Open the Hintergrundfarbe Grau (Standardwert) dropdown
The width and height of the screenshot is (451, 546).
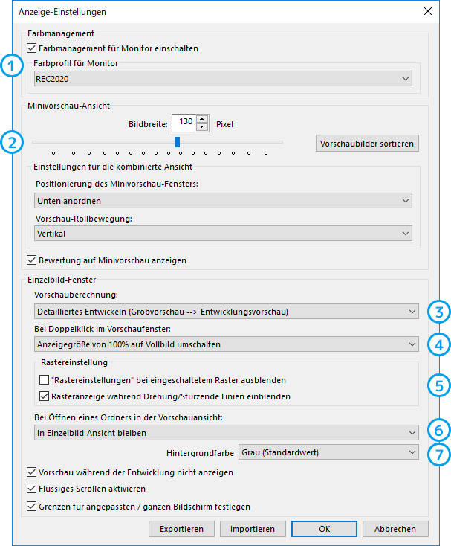coord(328,452)
